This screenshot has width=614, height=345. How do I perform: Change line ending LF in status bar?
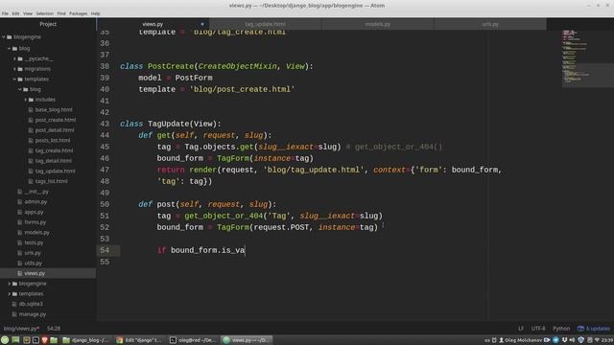click(521, 328)
